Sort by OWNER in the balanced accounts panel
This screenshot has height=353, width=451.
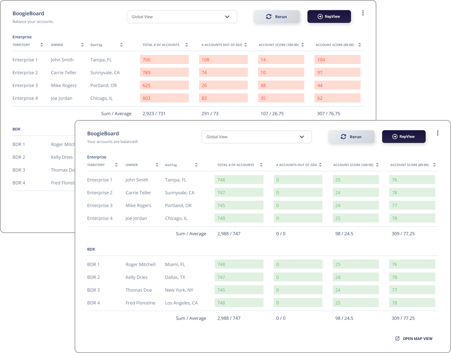pyautogui.click(x=157, y=165)
